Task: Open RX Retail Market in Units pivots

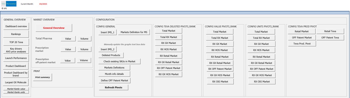Action: 261,57
